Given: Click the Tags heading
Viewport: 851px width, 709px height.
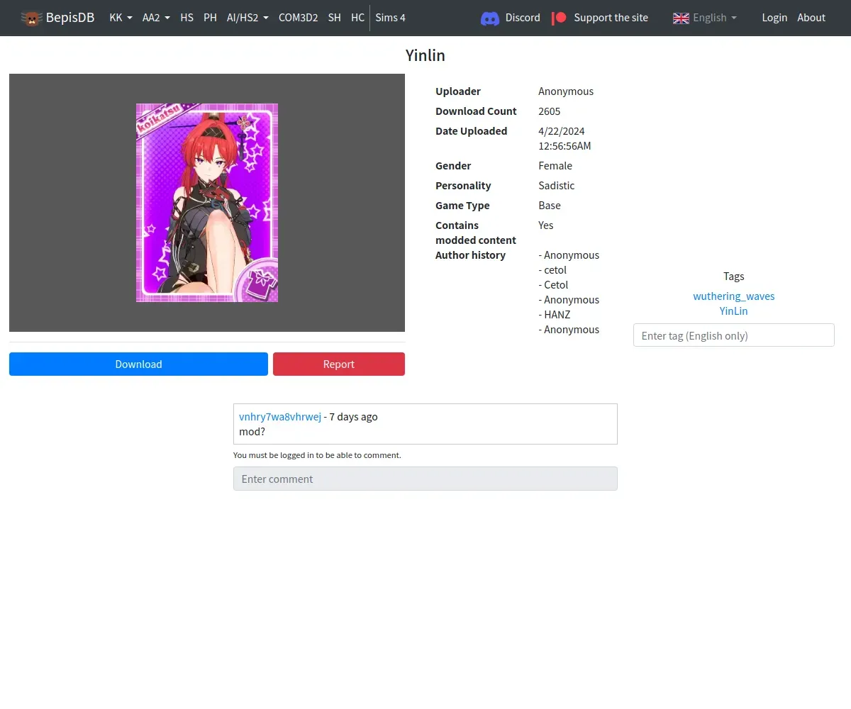Looking at the screenshot, I should coord(734,276).
